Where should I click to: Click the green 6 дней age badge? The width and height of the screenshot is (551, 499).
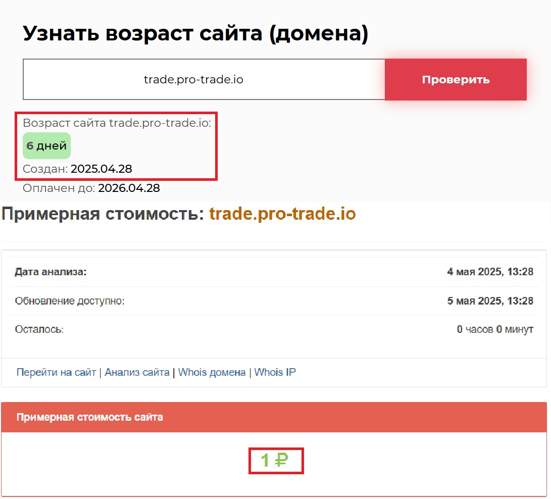click(46, 146)
